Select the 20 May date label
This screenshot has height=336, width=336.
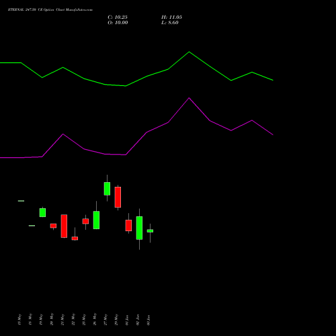[52, 319]
